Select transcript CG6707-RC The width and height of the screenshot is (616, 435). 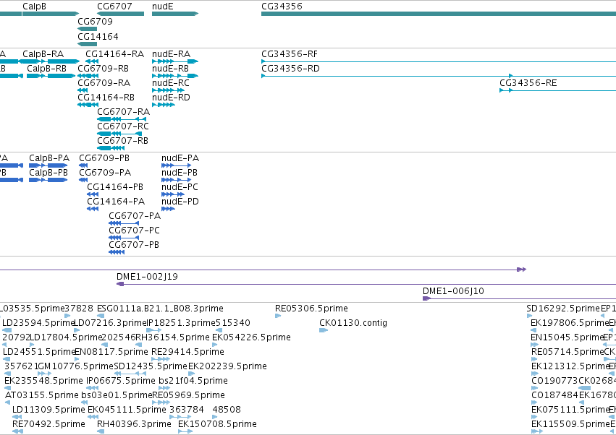click(x=123, y=126)
